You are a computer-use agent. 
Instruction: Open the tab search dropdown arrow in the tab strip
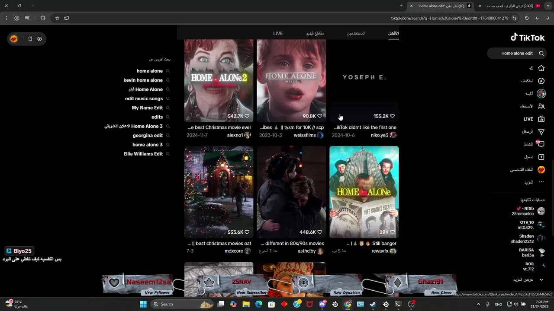[x=548, y=6]
